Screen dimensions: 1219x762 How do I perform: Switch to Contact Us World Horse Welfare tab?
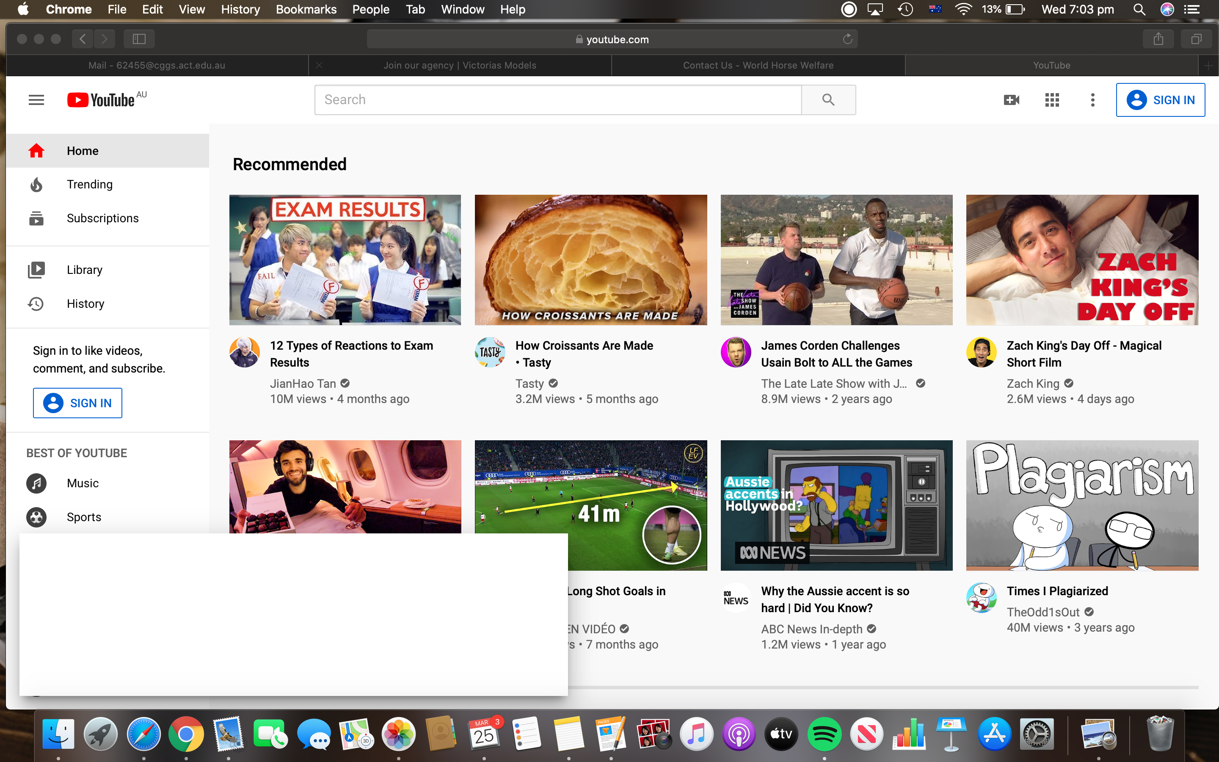(x=758, y=66)
